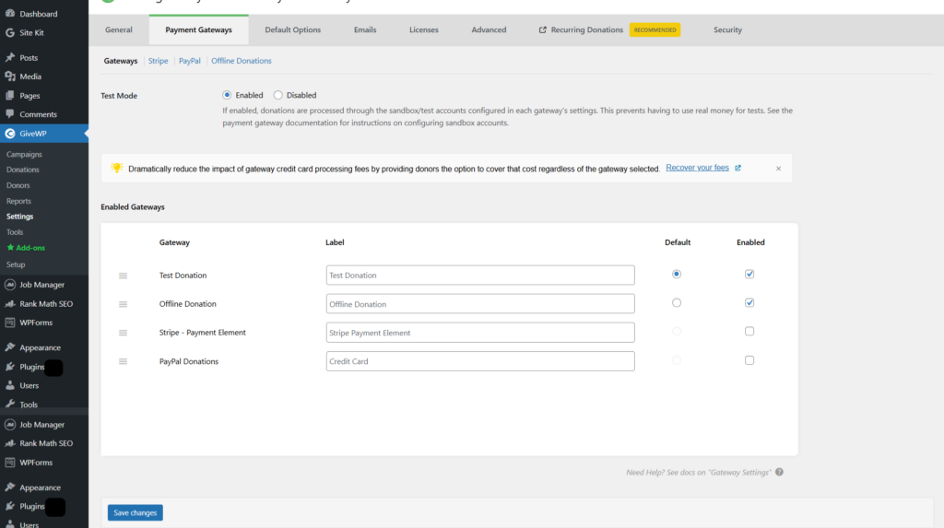Click the PayPal Donations gateway name
Viewport: 944px width, 528px height.
coord(189,361)
